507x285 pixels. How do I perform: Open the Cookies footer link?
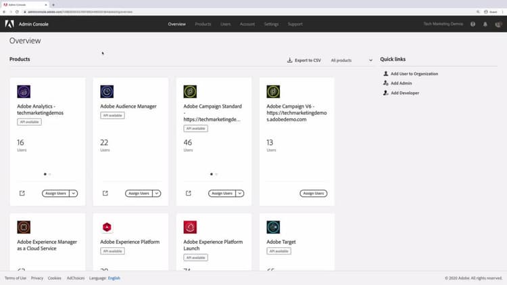(54, 278)
